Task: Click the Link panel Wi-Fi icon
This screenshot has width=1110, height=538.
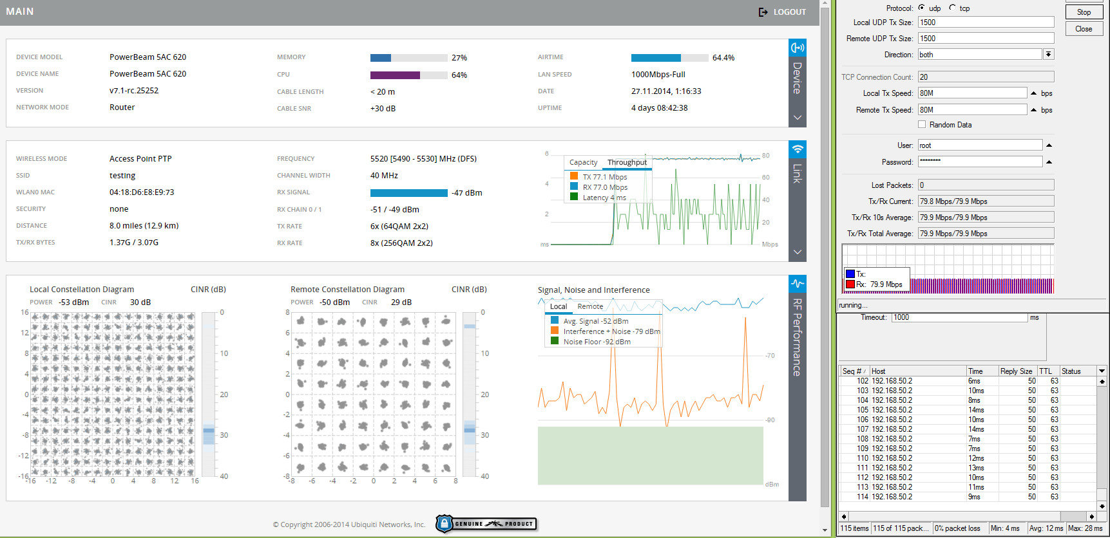Action: pyautogui.click(x=798, y=149)
